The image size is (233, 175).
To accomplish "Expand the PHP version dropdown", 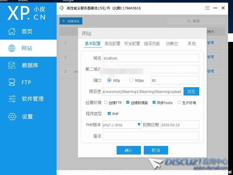I will pyautogui.click(x=139, y=125).
